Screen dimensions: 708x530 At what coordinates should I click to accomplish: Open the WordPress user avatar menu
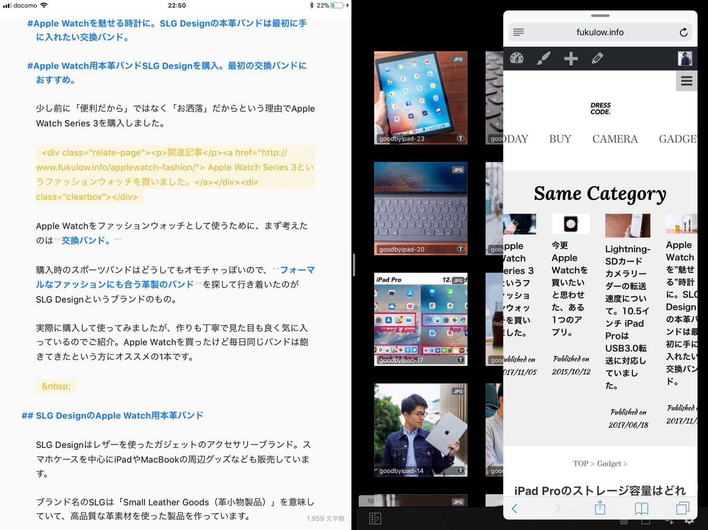[684, 58]
